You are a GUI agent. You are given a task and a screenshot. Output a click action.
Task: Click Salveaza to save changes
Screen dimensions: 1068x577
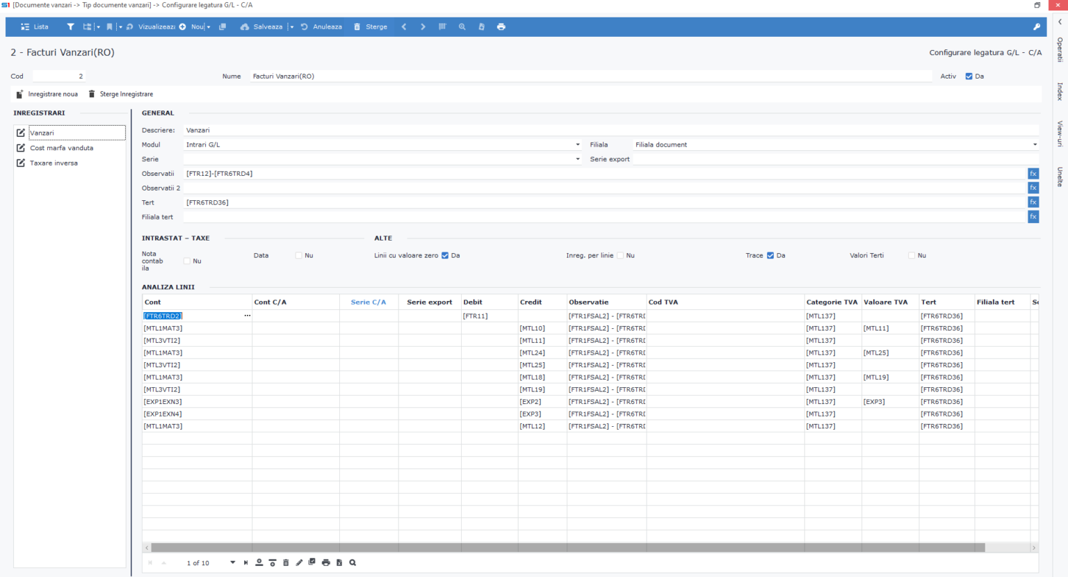tap(261, 27)
